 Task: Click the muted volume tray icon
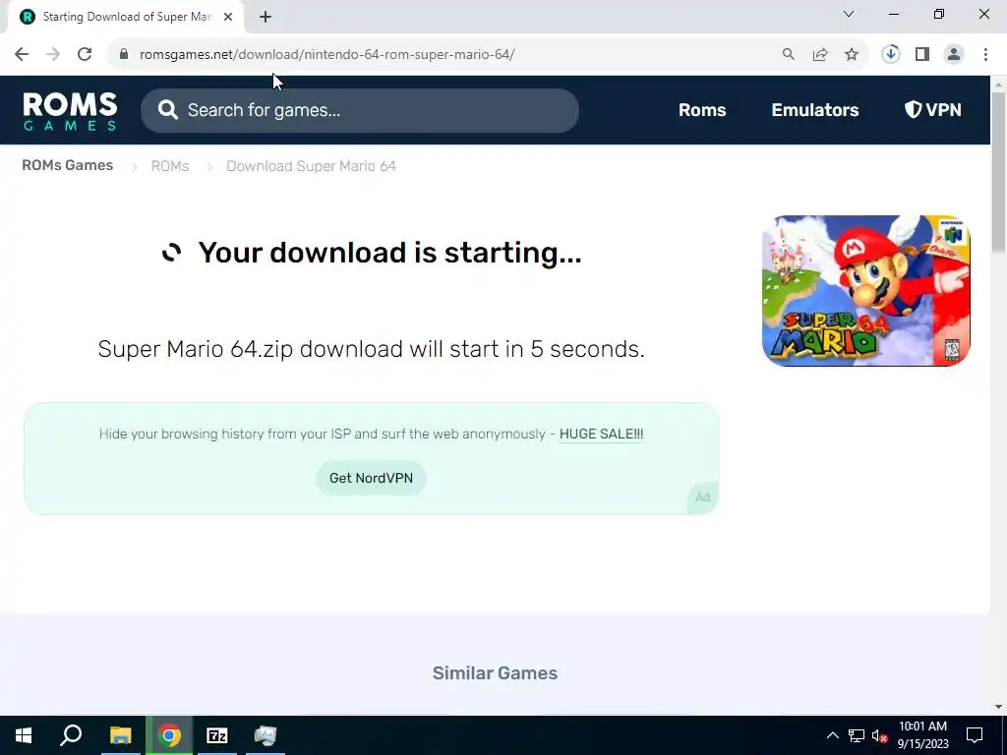[x=880, y=735]
